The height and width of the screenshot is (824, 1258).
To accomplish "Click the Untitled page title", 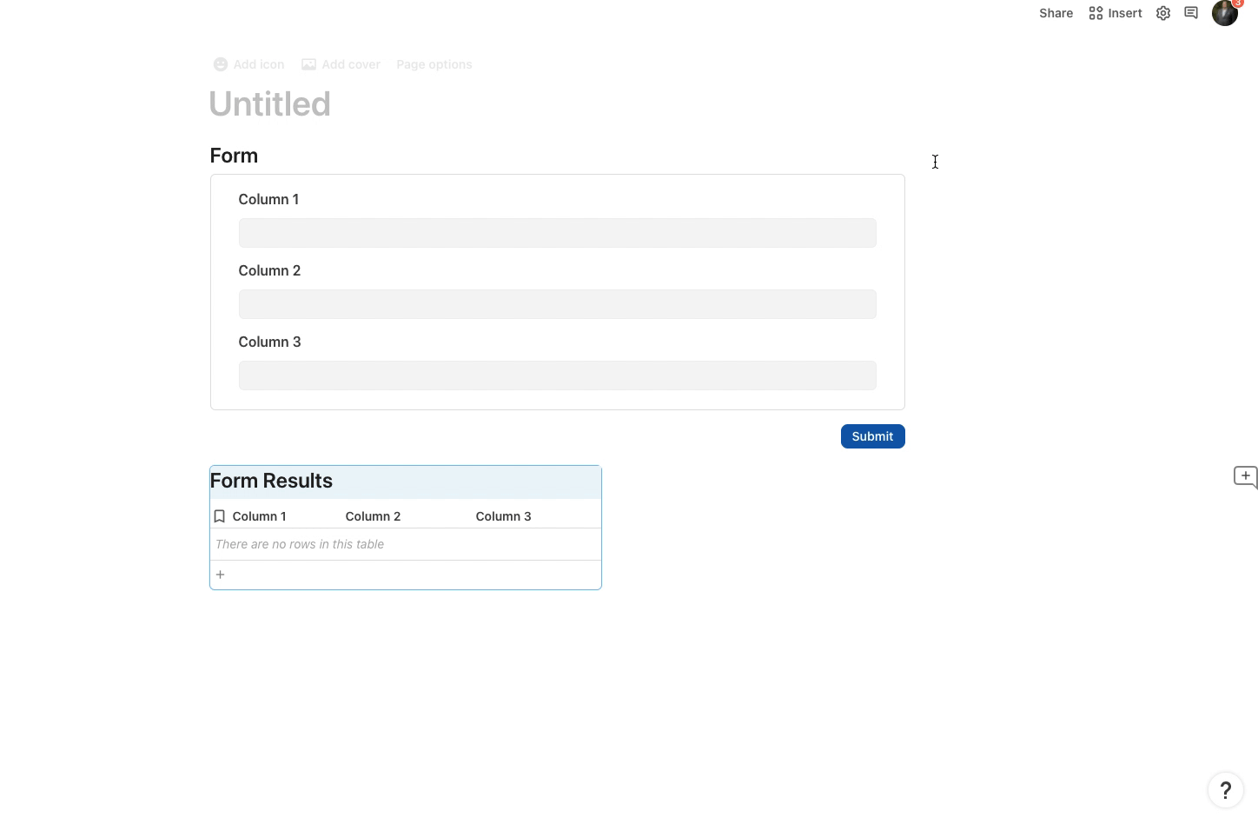I will tap(269, 104).
